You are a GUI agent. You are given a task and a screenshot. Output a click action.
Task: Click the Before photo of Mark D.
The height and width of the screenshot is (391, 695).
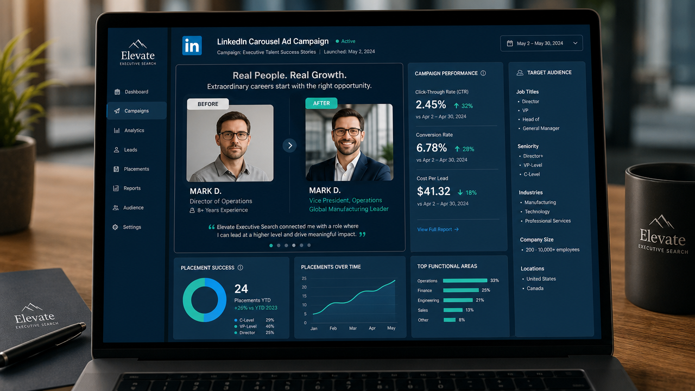[230, 143]
